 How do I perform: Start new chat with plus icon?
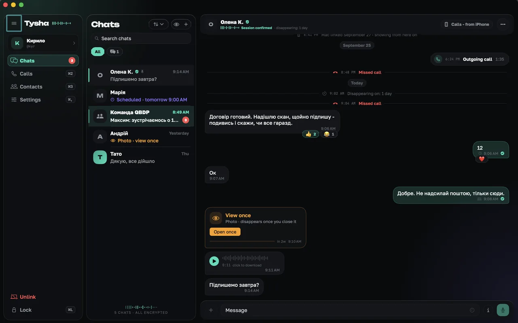tap(186, 24)
